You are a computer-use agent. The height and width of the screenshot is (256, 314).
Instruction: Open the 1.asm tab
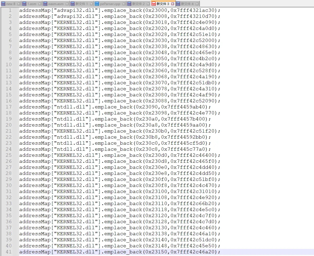32,4
